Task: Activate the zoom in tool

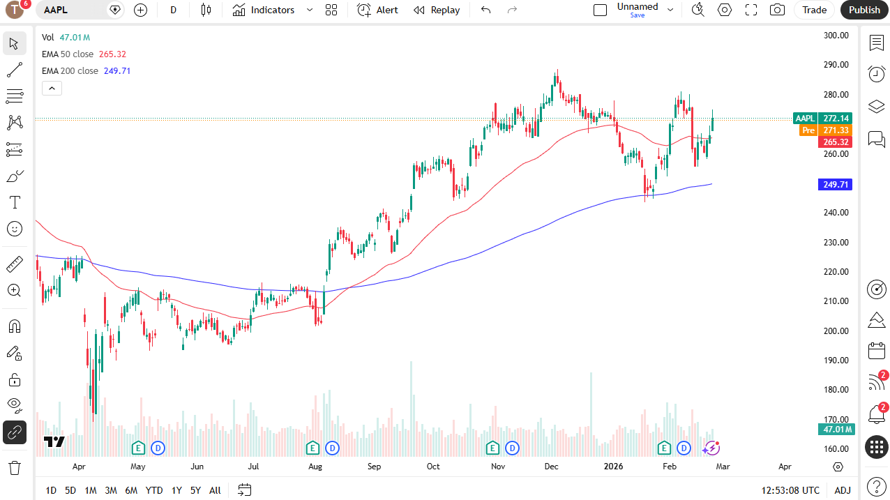Action: click(15, 291)
